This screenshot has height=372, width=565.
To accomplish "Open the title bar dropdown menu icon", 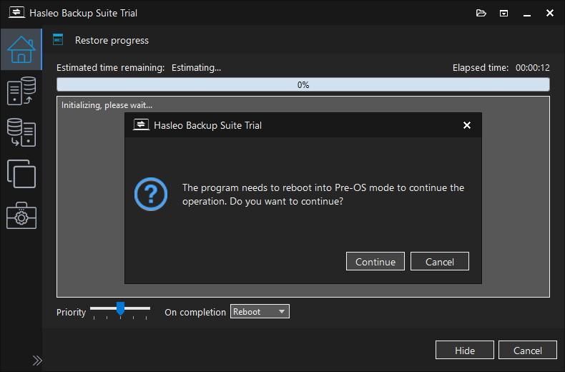I will point(503,14).
